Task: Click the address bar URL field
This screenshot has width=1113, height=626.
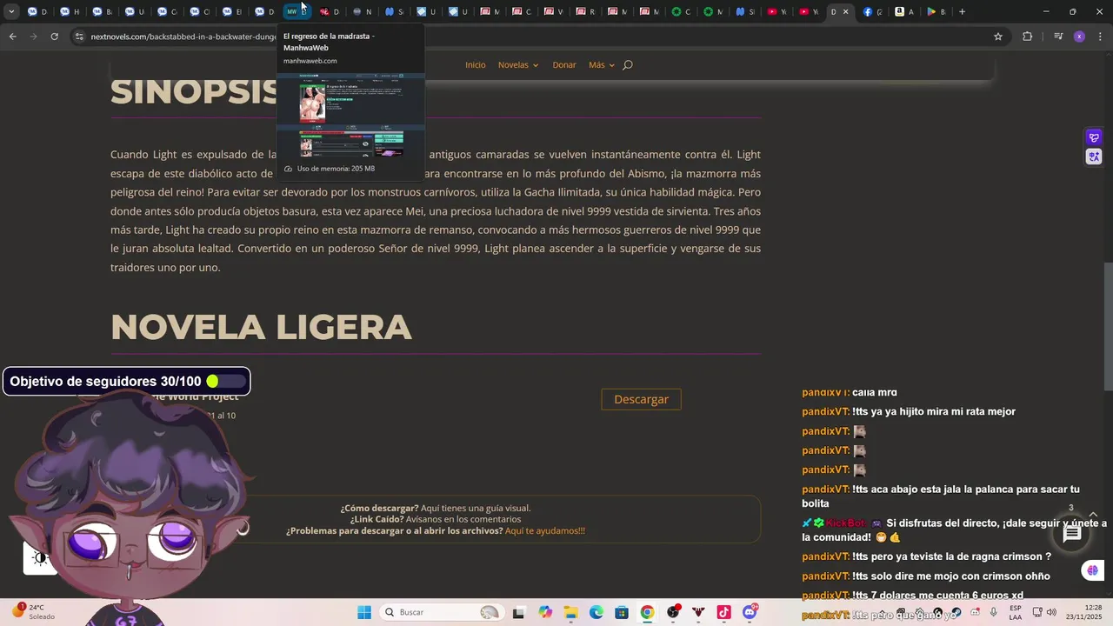Action: click(539, 37)
